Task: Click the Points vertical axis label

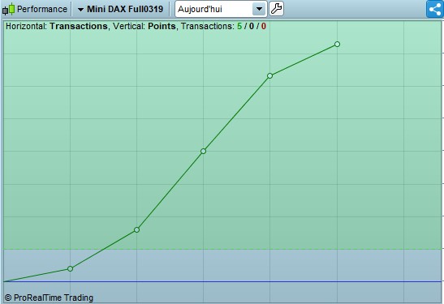Action: (x=162, y=26)
